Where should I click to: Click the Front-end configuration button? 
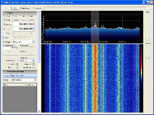point(8,38)
